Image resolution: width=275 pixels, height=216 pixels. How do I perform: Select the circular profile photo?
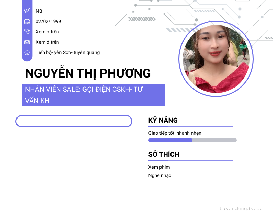[x=216, y=59]
